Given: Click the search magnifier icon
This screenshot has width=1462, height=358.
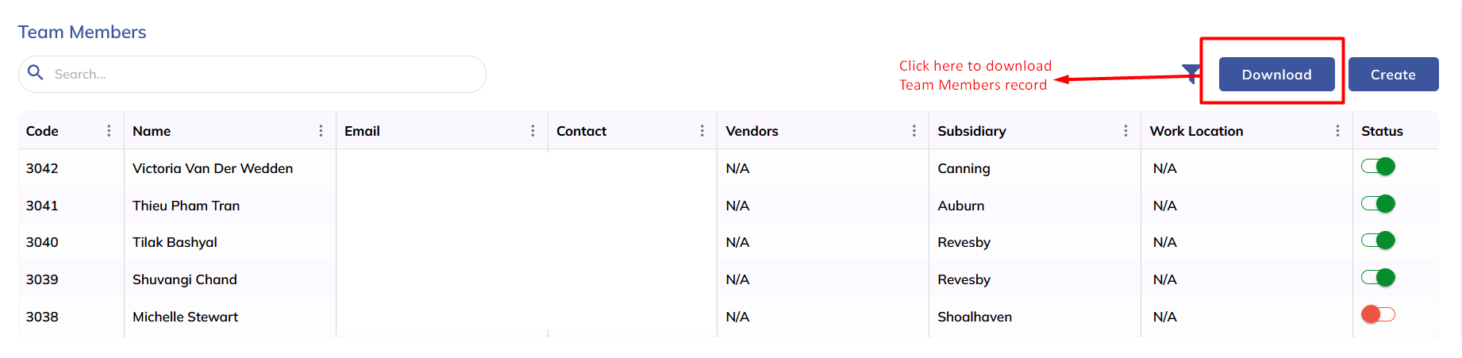Looking at the screenshot, I should click(x=35, y=73).
